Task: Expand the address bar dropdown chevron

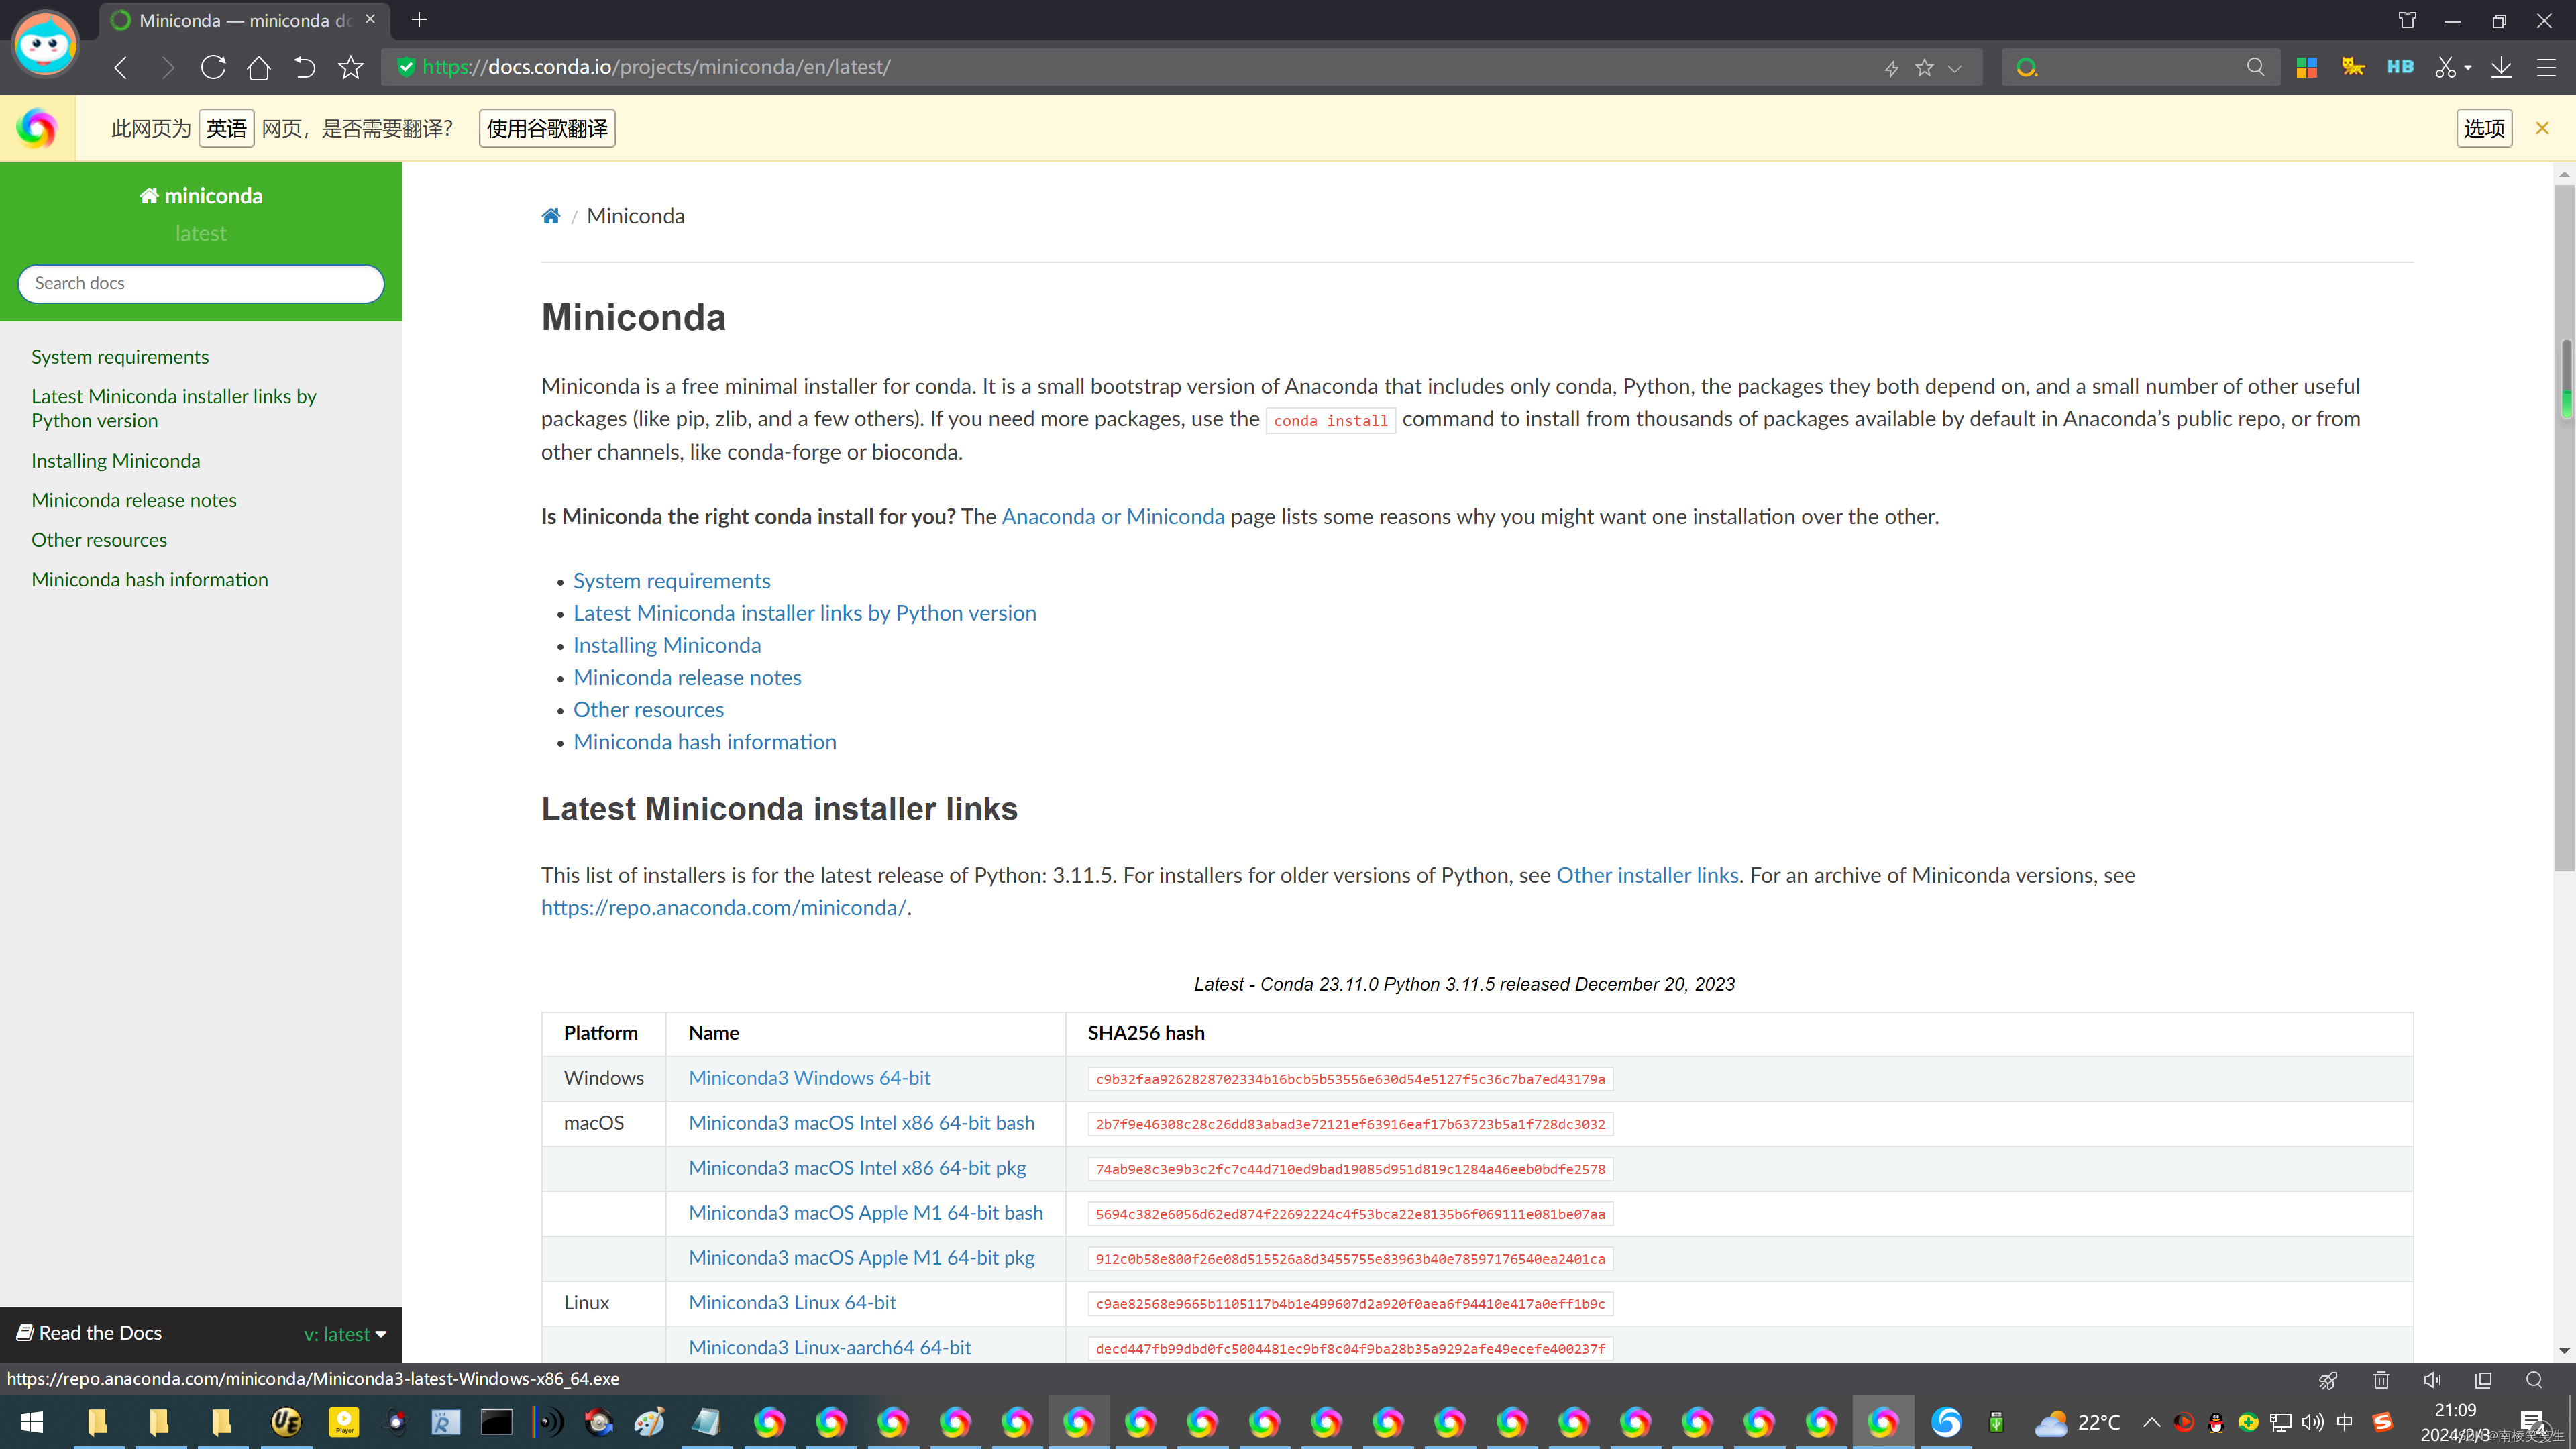Action: point(1955,68)
